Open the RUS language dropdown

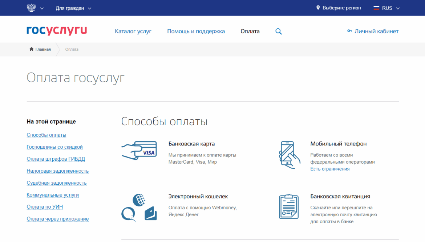(x=386, y=8)
